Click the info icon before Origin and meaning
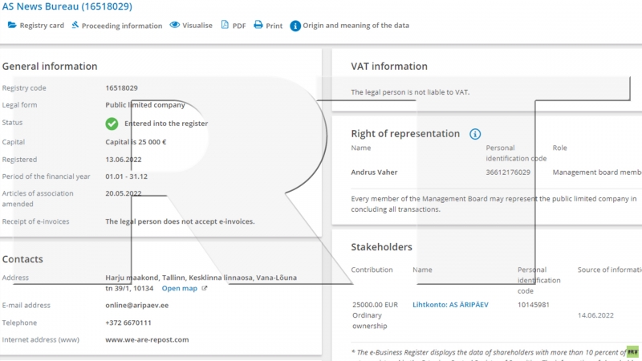This screenshot has width=642, height=361. coord(295,26)
